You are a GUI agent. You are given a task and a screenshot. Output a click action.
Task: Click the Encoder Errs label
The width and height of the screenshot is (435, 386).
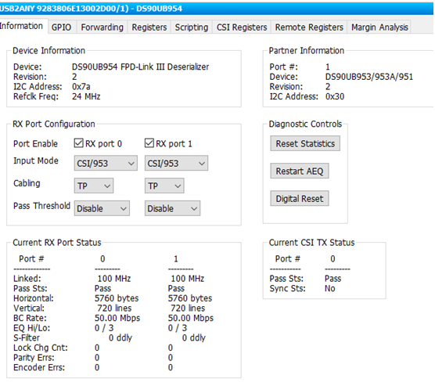pyautogui.click(x=39, y=367)
